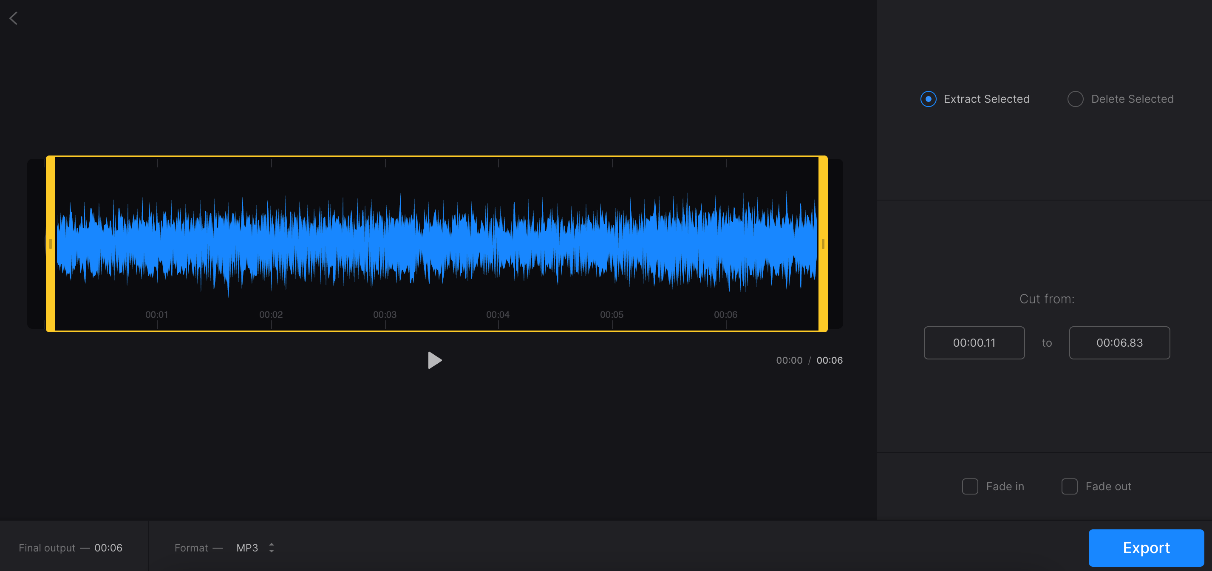This screenshot has height=571, width=1212.
Task: Click the Cut from heading
Action: pos(1047,298)
